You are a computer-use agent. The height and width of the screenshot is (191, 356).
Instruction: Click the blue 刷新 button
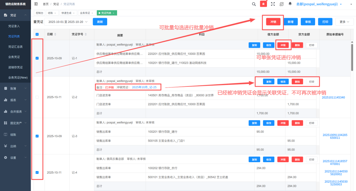click(x=100, y=22)
